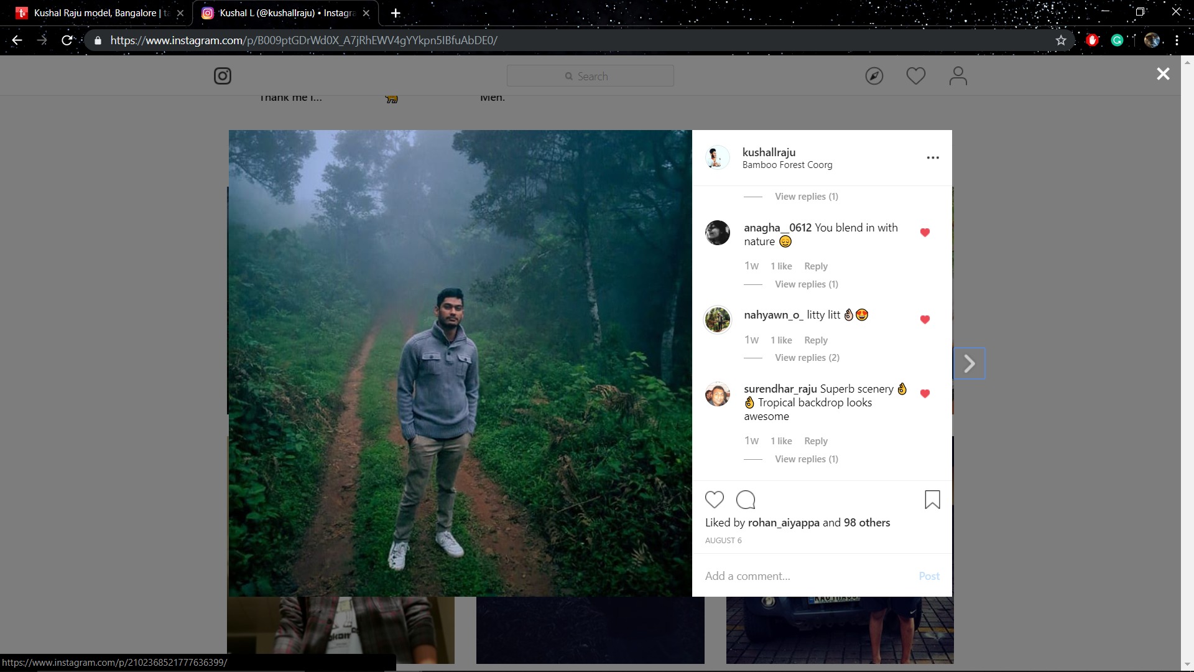Open the profile person icon
The image size is (1194, 672).
point(958,76)
